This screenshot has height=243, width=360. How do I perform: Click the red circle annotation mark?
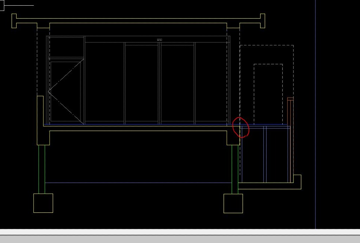[241, 127]
